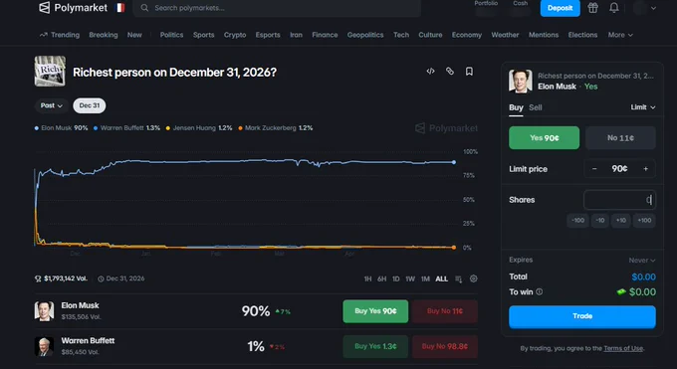Select the Dec 31 date pill
Image resolution: width=677 pixels, height=369 pixels.
click(90, 105)
